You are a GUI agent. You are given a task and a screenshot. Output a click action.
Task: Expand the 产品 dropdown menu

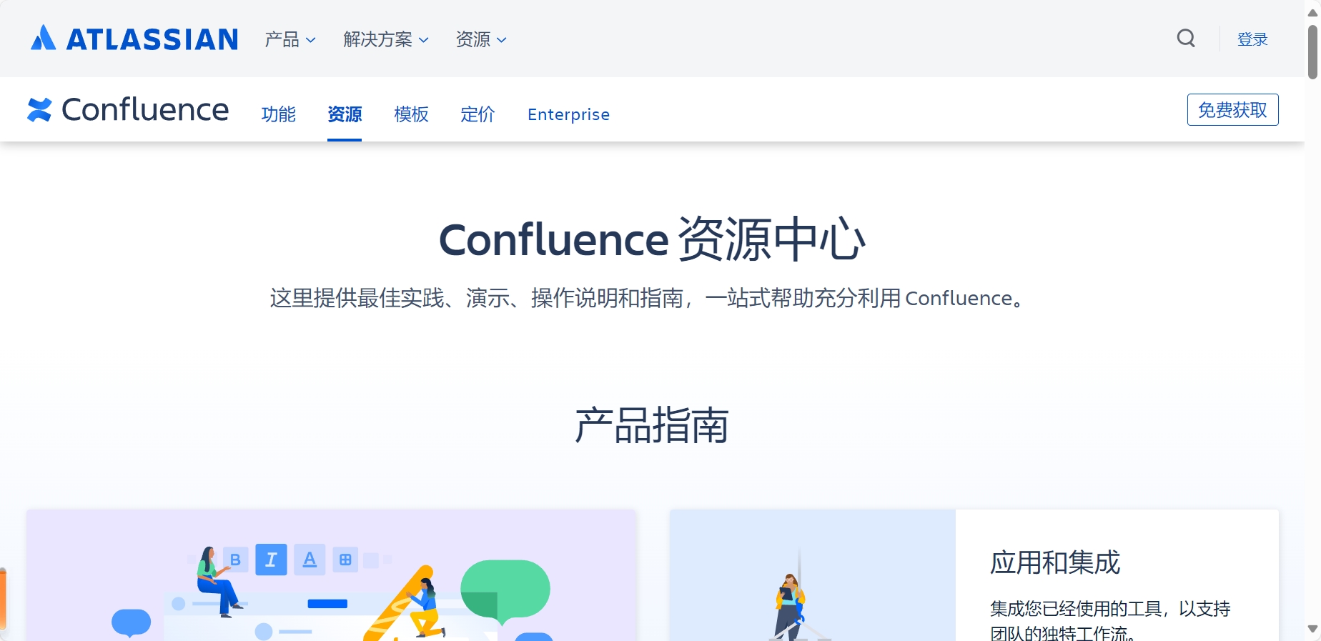[x=290, y=39]
